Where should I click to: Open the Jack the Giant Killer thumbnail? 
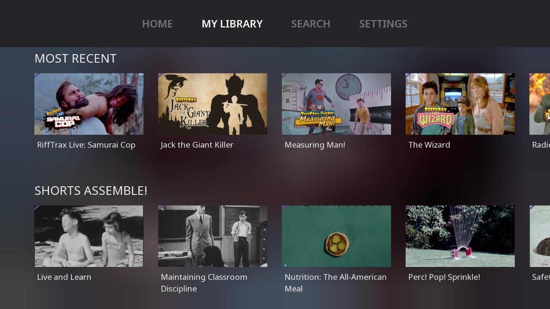click(x=213, y=104)
